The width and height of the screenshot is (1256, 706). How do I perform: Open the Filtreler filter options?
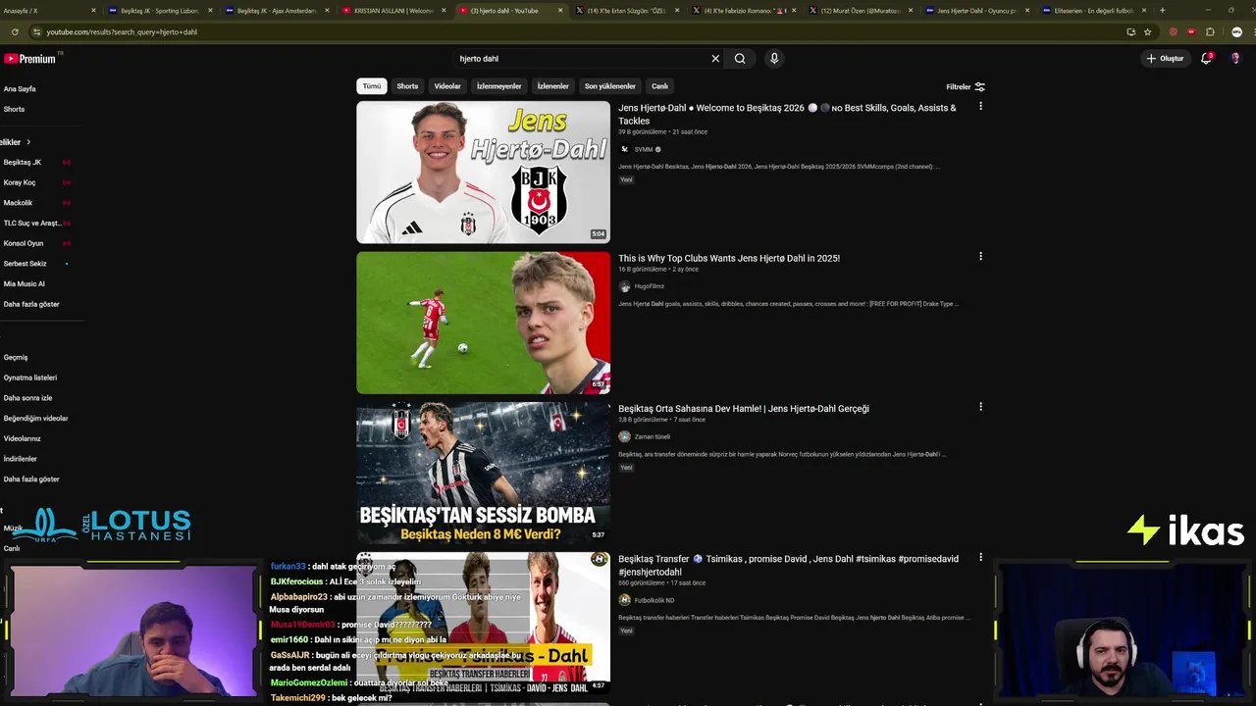966,86
